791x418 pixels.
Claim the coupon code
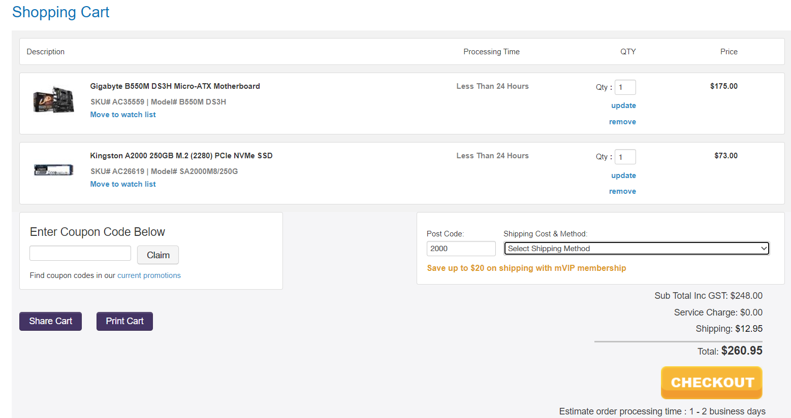[158, 255]
